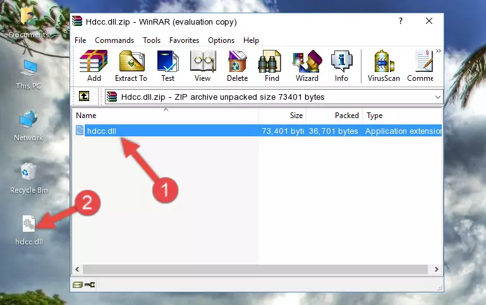Sort by the Type column header

tap(403, 116)
